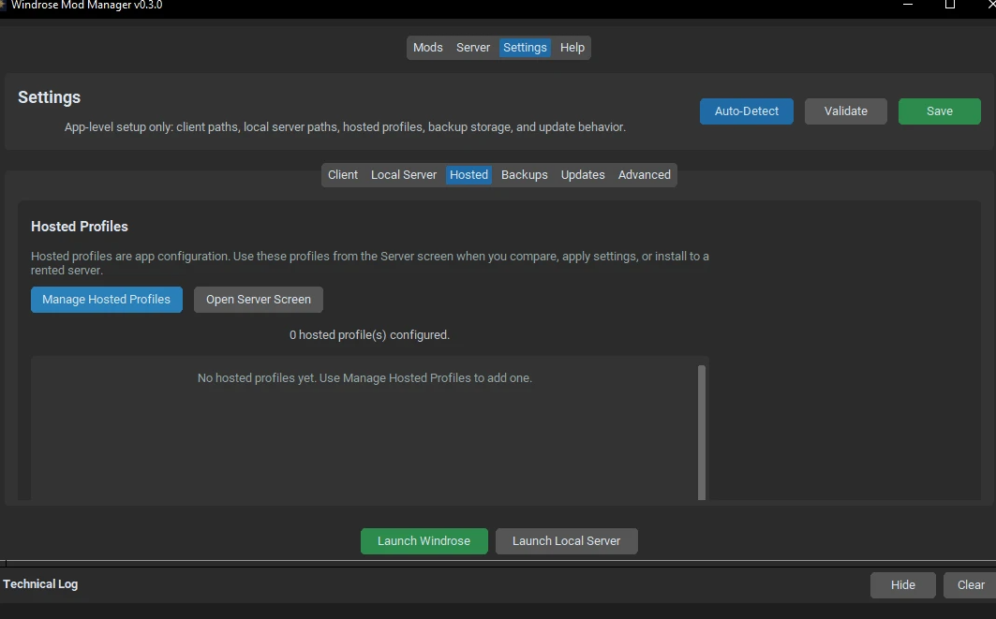Switch to the Server tab
Screen dimensions: 996x619
point(473,48)
